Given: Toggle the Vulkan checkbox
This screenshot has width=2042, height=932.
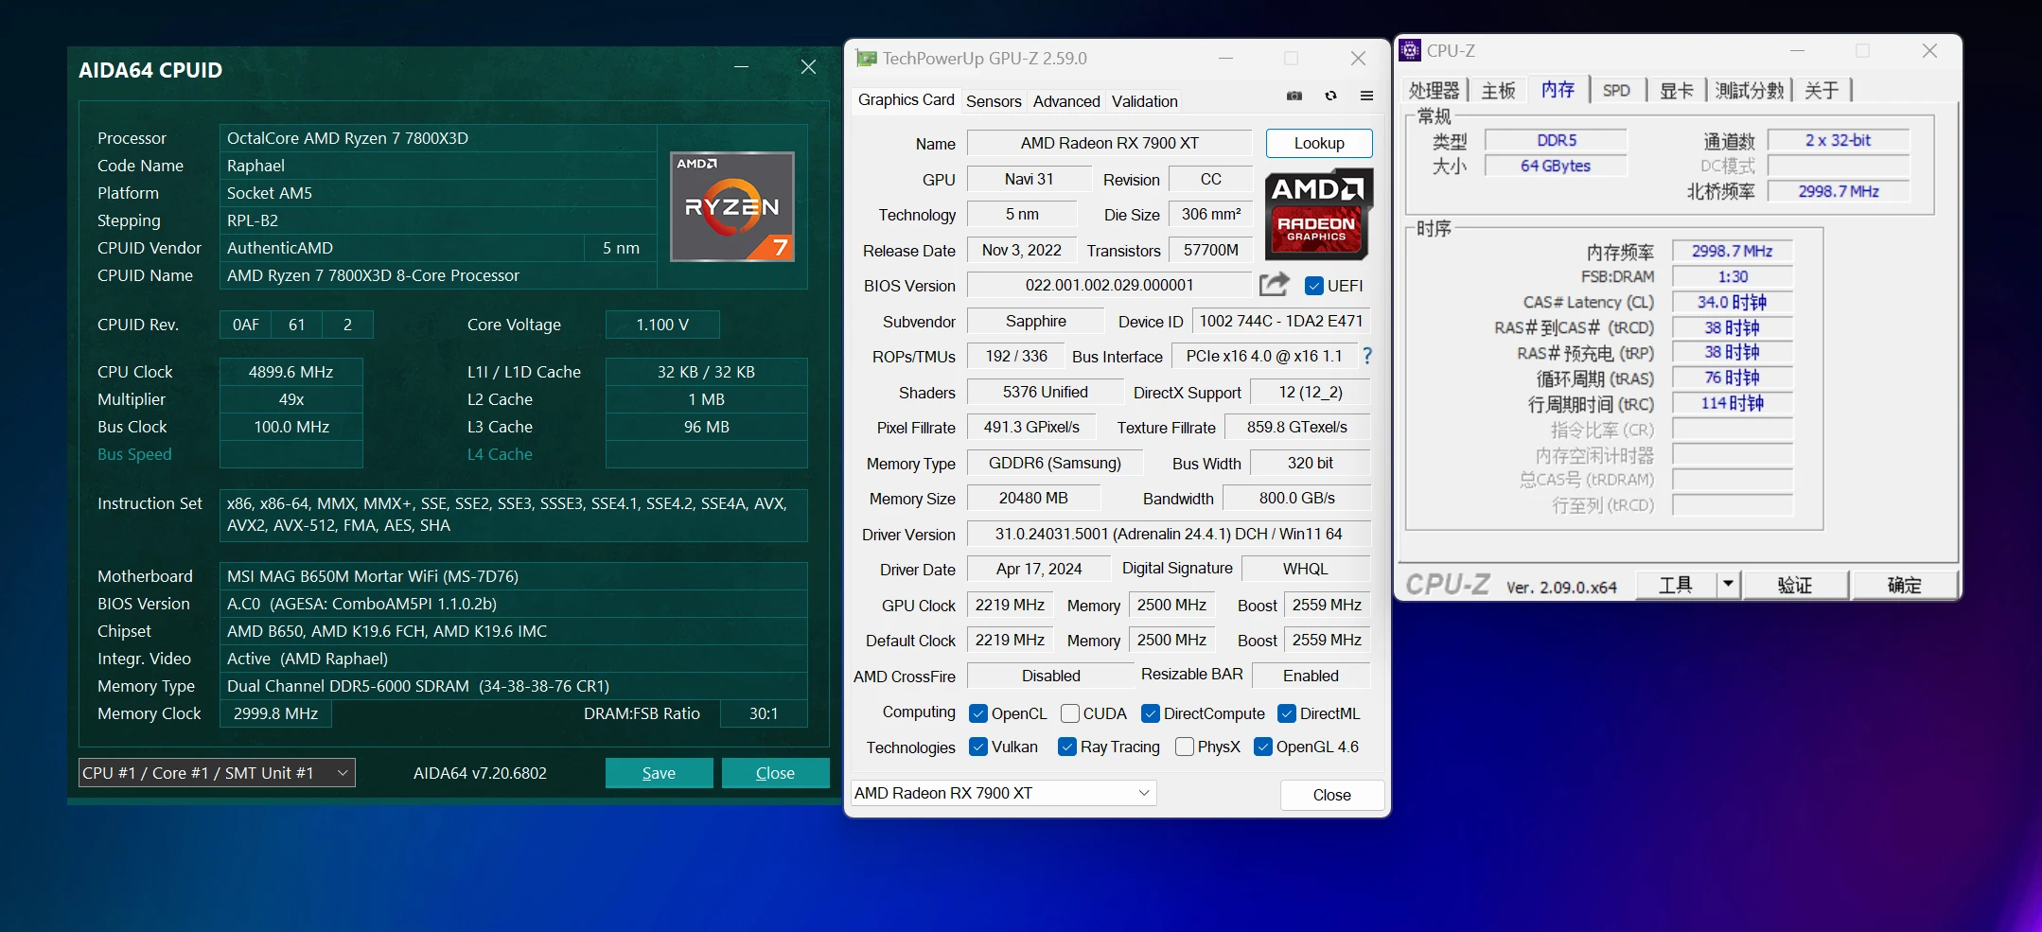Looking at the screenshot, I should (978, 747).
